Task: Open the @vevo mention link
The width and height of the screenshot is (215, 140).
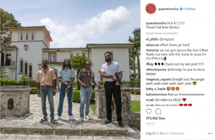Action: [174, 27]
